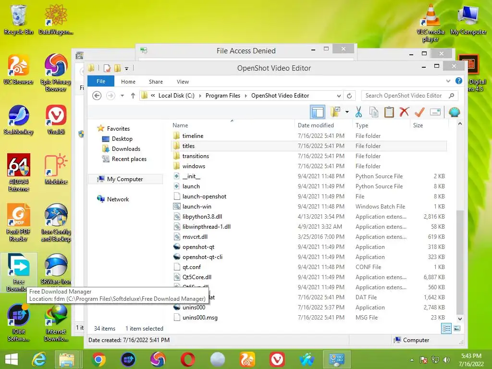Open the Windows Start button
492x369 pixels.
pos(12,359)
